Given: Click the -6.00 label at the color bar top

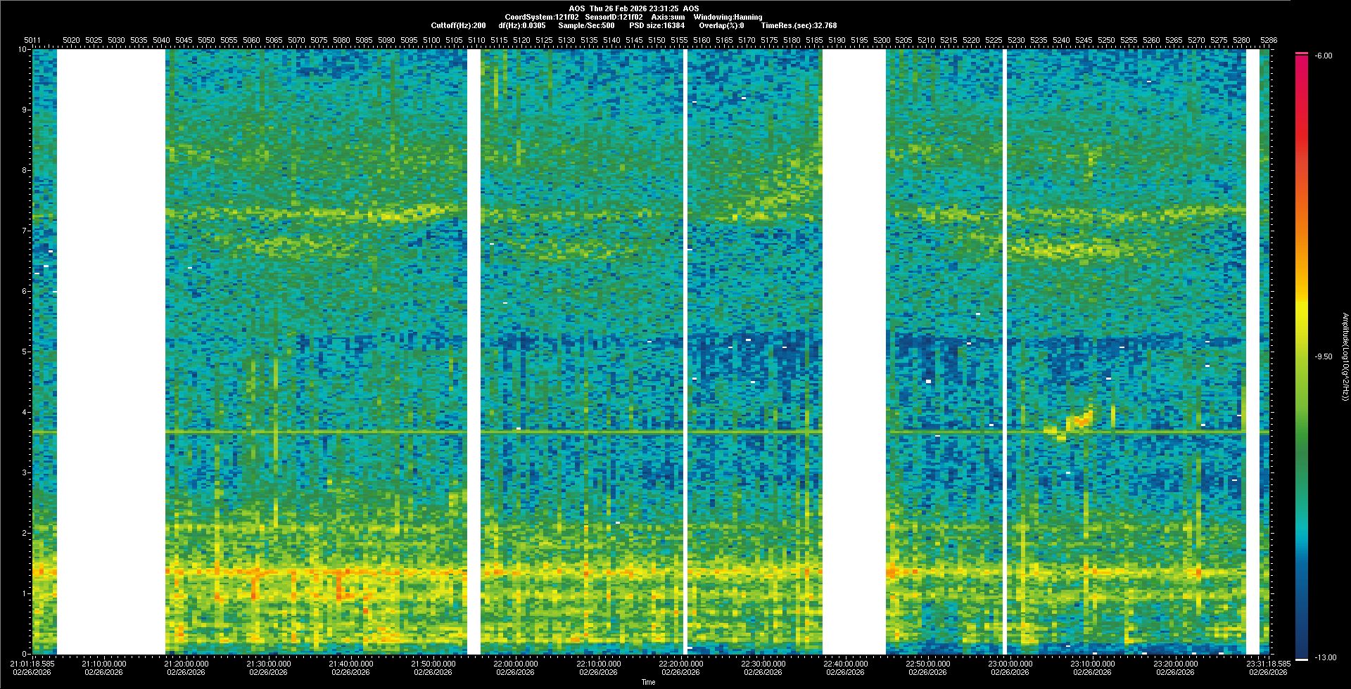Looking at the screenshot, I should pyautogui.click(x=1323, y=56).
